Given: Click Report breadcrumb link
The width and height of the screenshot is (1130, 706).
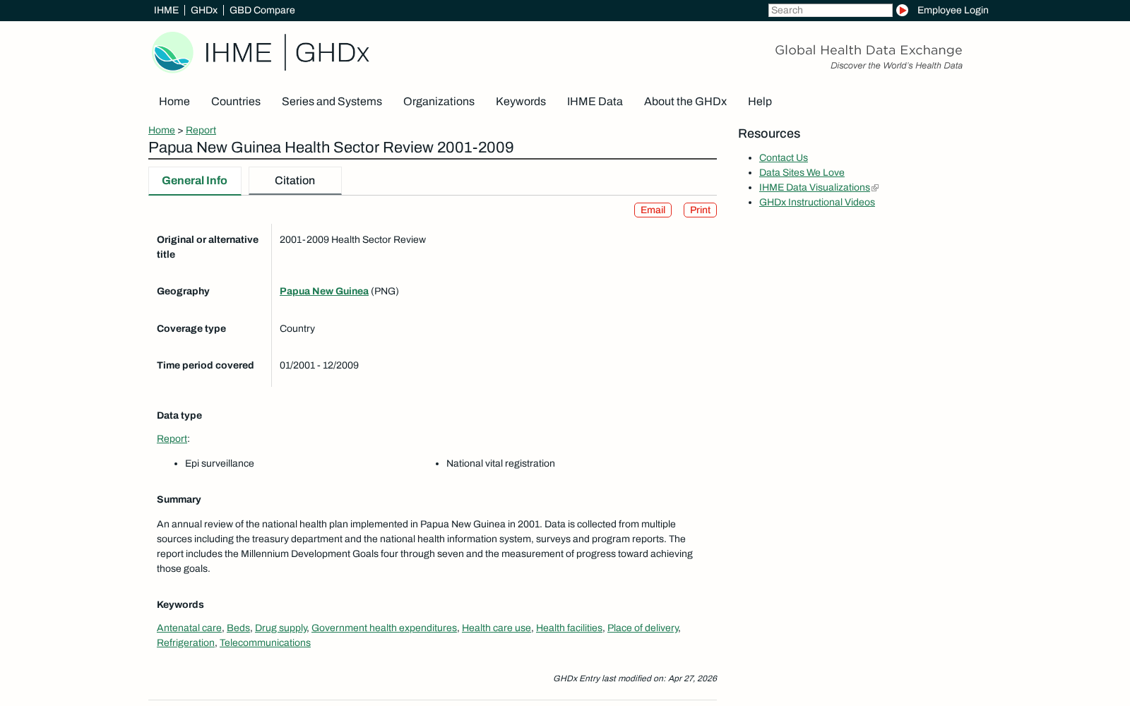Looking at the screenshot, I should click(x=201, y=130).
